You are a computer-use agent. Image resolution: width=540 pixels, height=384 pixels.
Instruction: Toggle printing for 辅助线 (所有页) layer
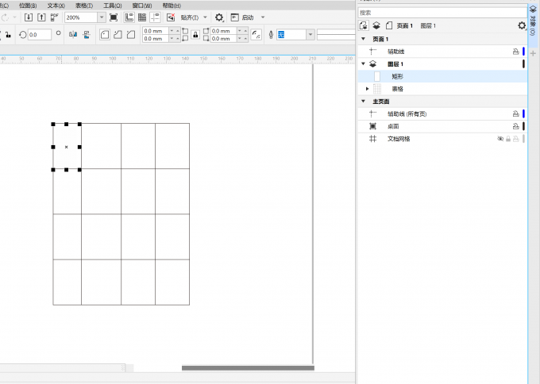(515, 114)
